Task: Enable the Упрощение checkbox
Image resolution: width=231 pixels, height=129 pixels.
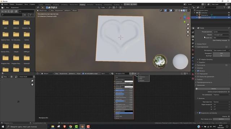Action: pos(198,74)
